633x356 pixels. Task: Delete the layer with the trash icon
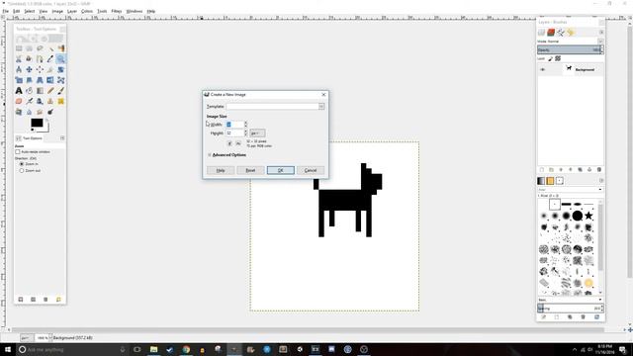click(599, 169)
